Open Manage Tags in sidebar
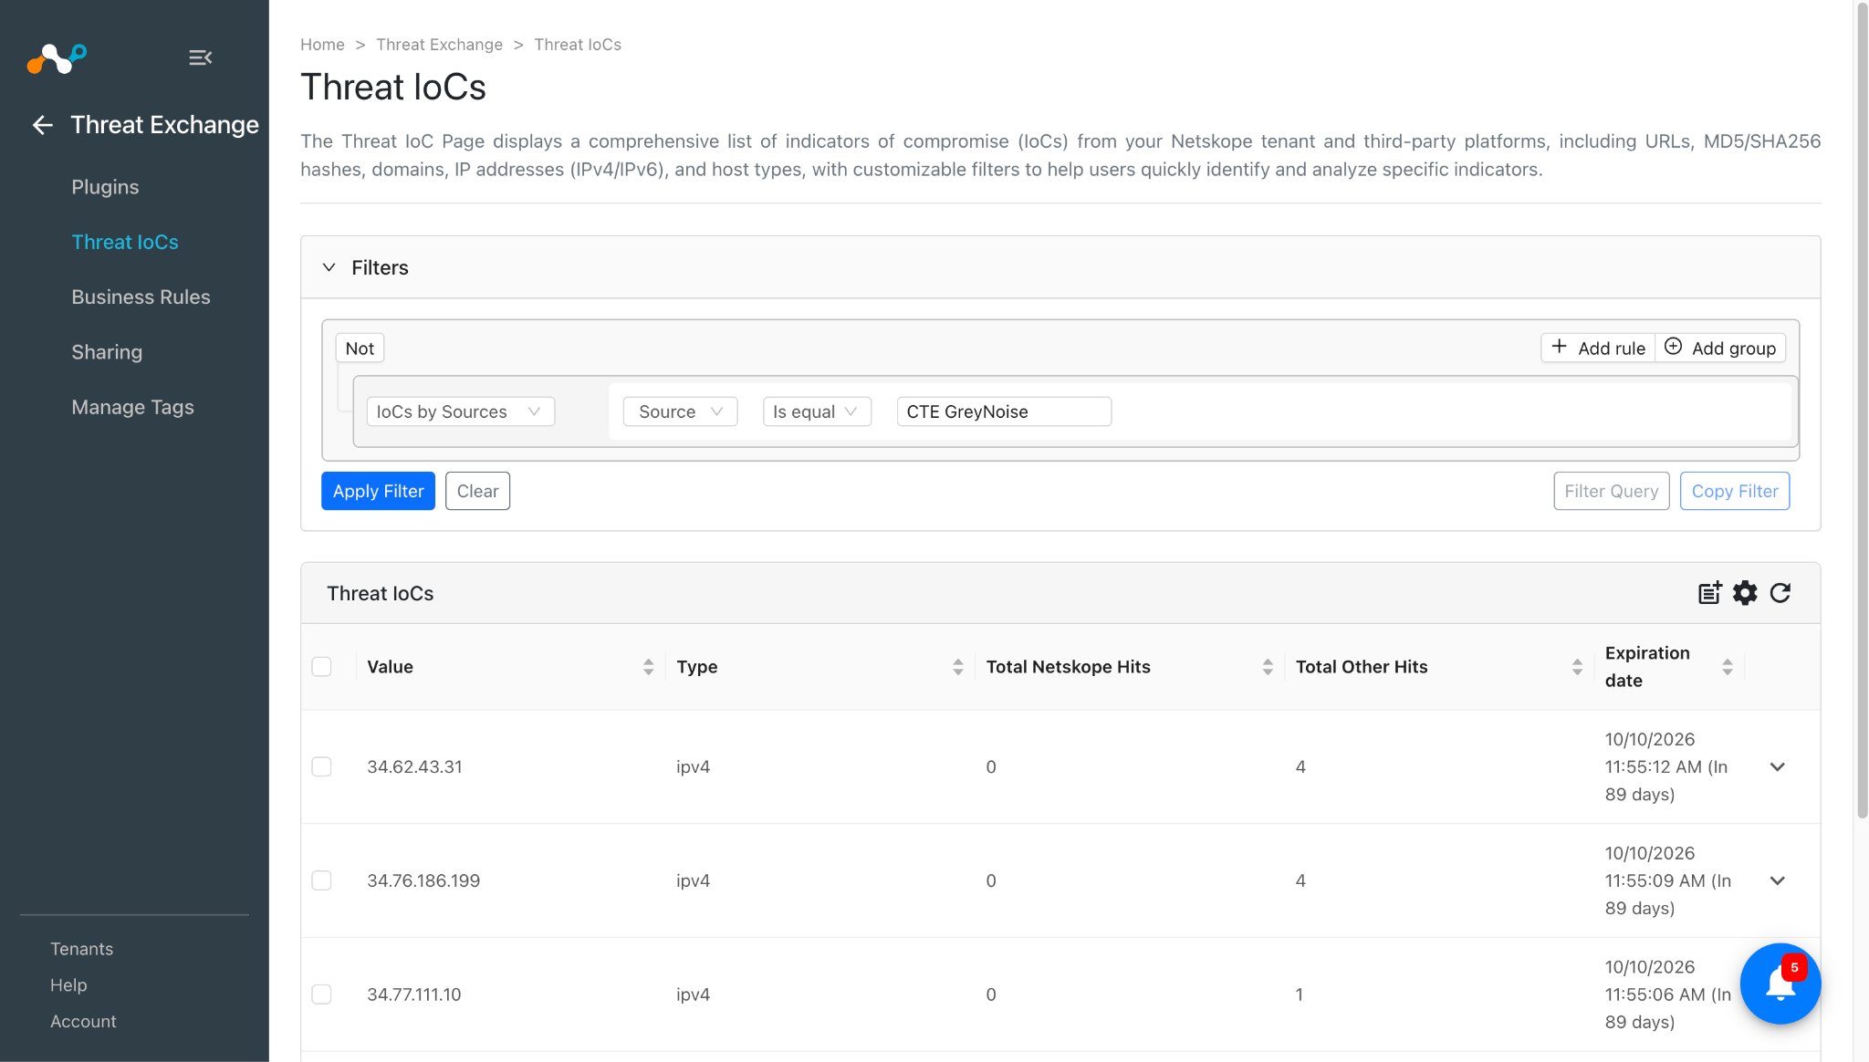 (132, 407)
